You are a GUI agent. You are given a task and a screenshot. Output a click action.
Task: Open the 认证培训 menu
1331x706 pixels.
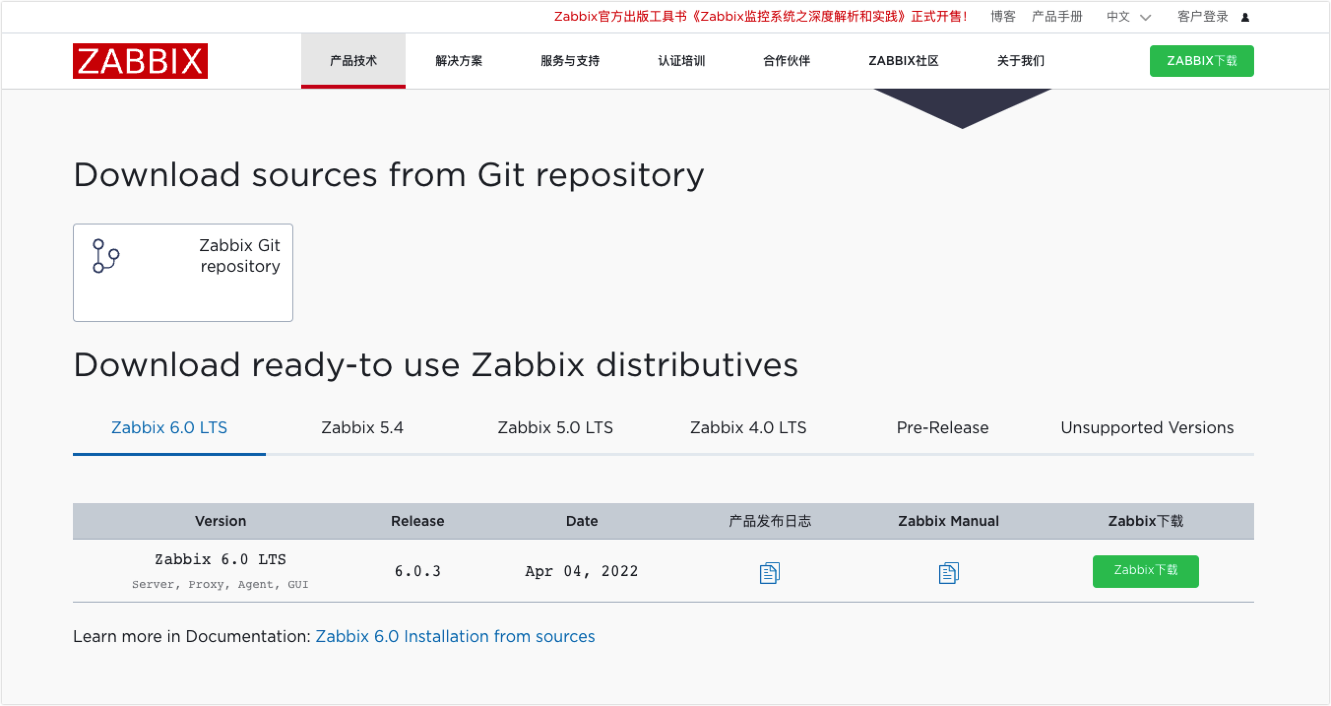point(682,61)
